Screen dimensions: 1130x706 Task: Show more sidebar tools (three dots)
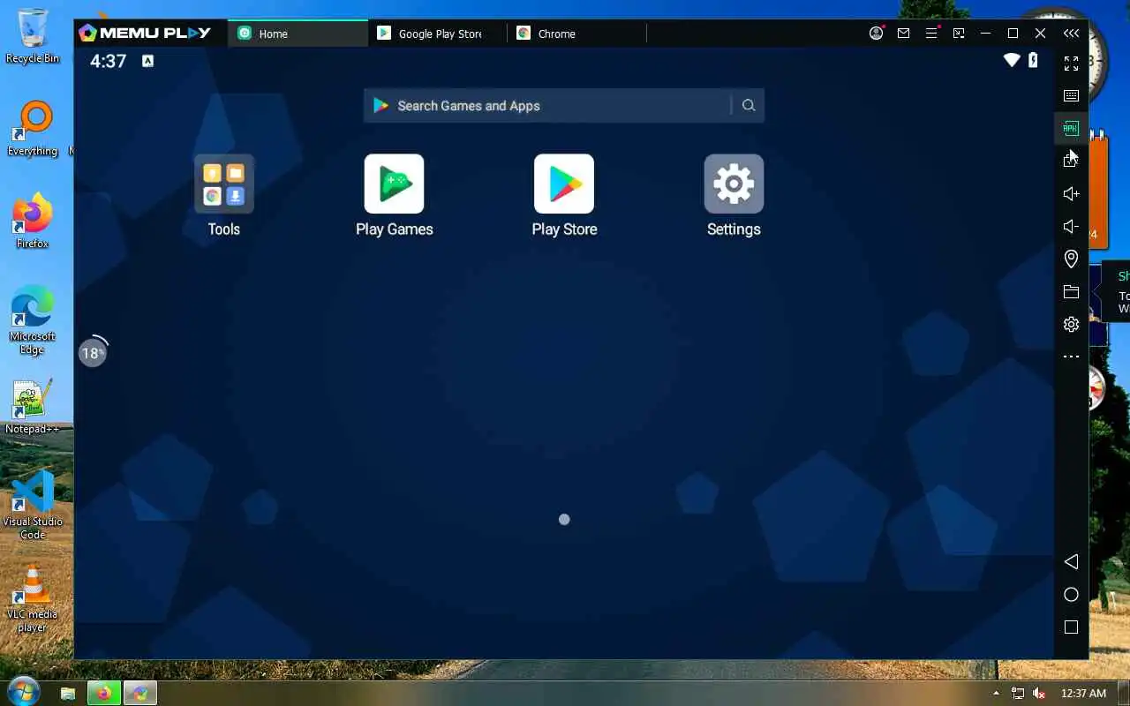click(x=1071, y=357)
